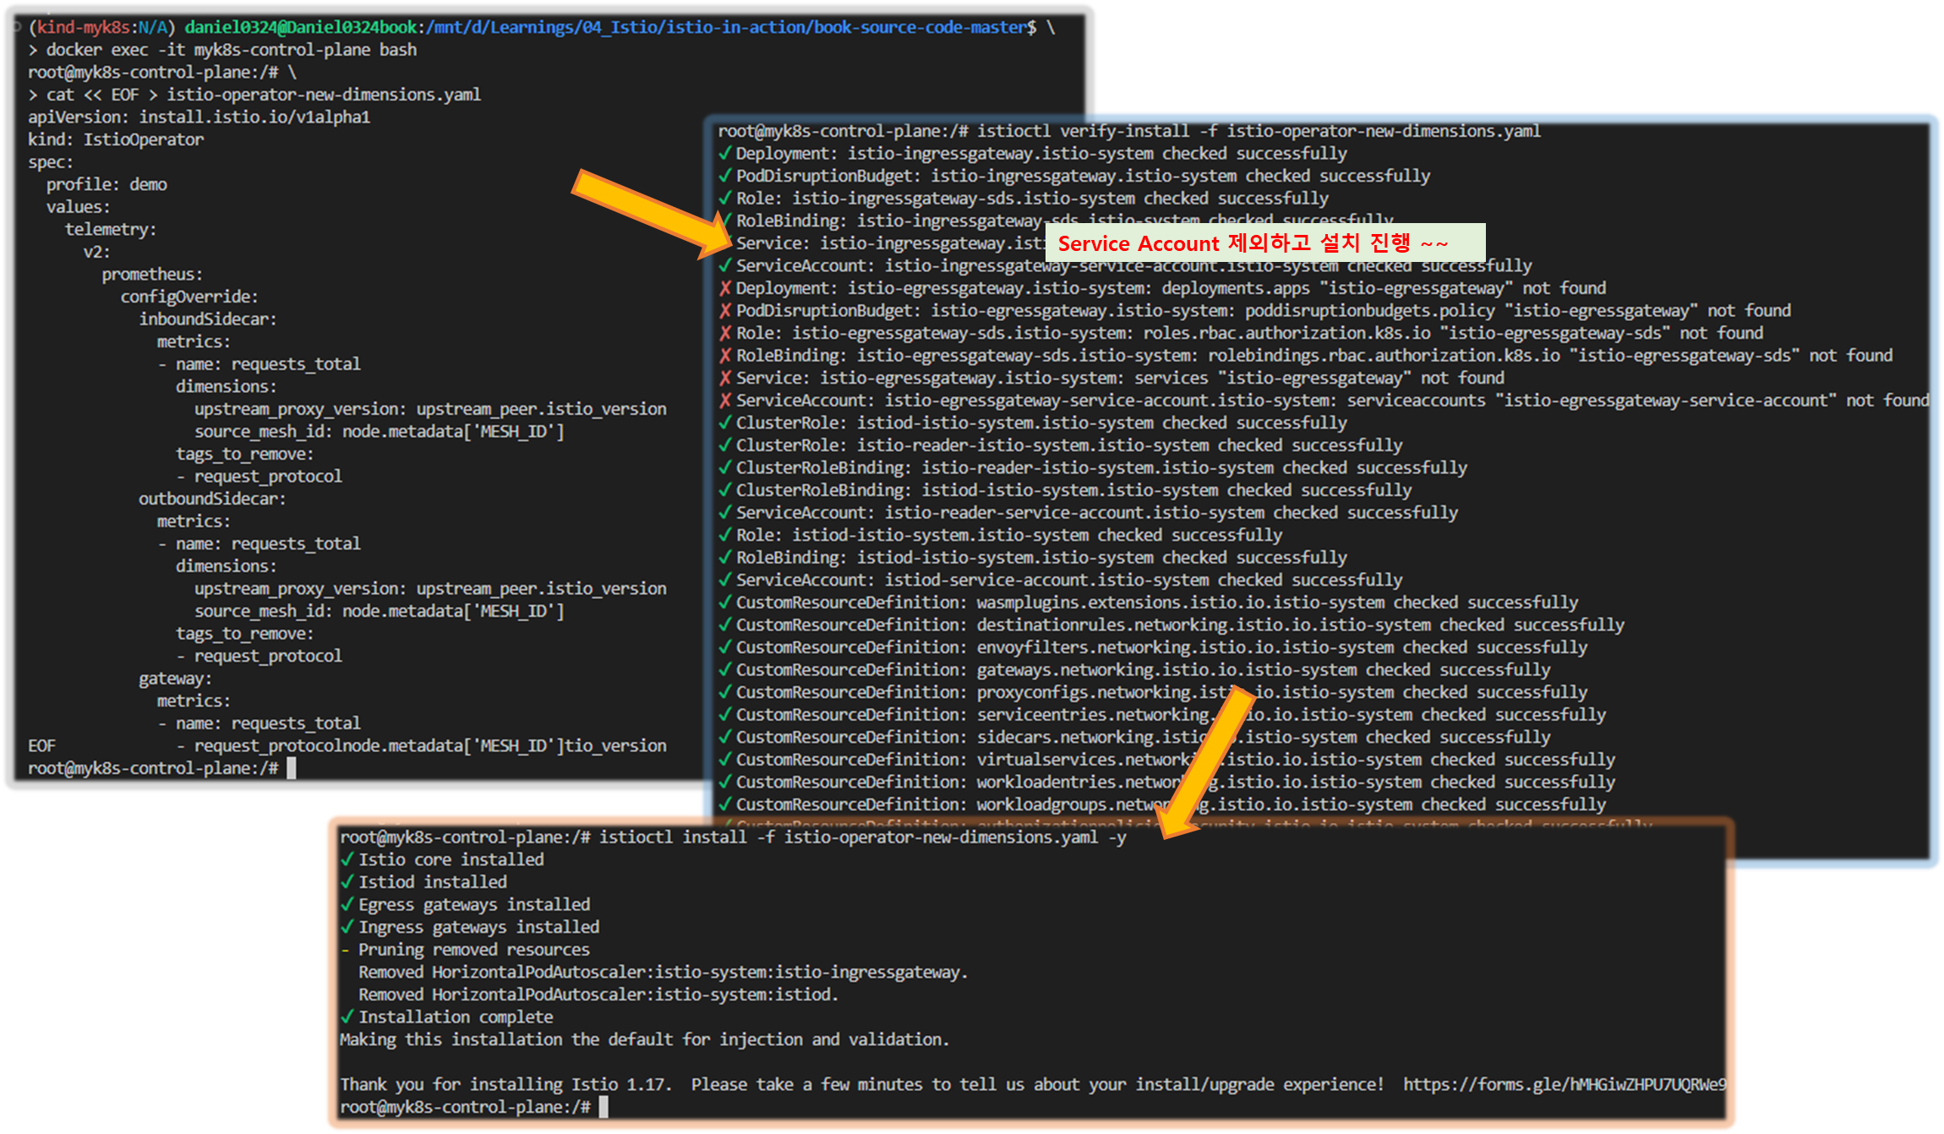Image resolution: width=1944 pixels, height=1134 pixels.
Task: Click green check beside Egress gateways installed
Action: tap(347, 904)
